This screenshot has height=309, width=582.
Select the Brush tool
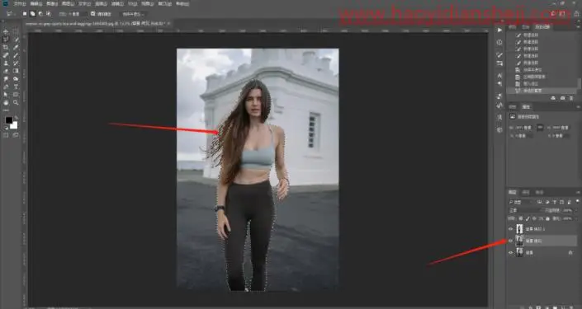tap(16, 55)
